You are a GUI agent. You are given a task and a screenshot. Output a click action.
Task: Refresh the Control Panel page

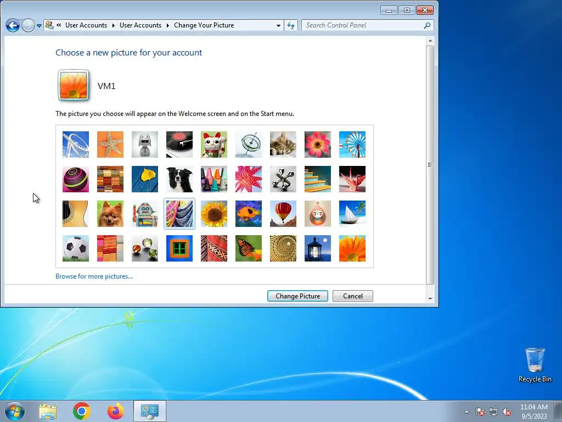point(291,25)
